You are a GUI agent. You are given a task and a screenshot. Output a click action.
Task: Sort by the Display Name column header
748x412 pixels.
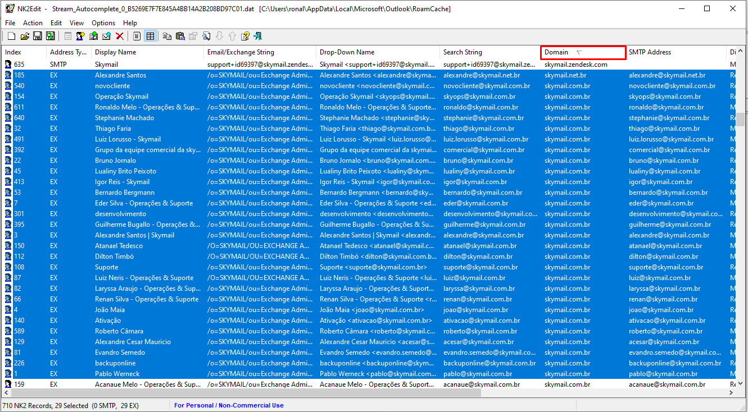(x=147, y=52)
